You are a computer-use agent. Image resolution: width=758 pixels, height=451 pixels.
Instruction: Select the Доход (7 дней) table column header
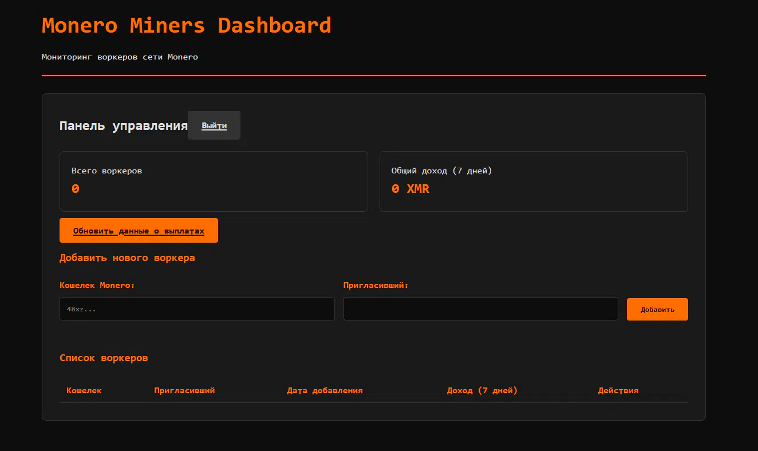click(x=482, y=390)
